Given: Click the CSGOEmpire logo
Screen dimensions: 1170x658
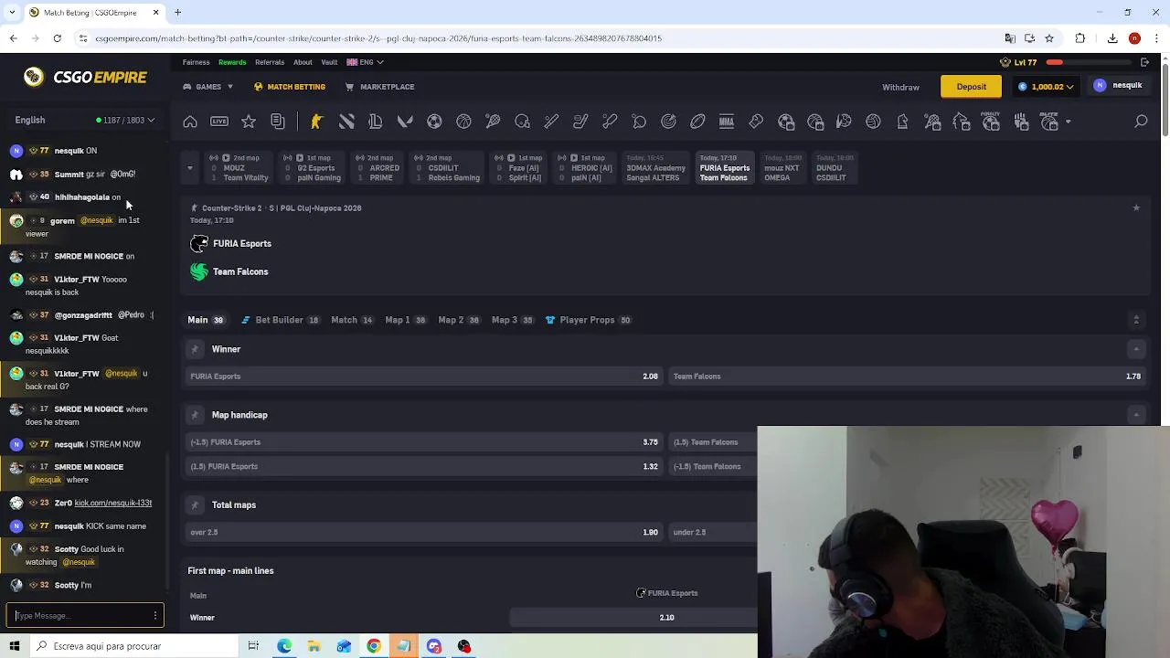Looking at the screenshot, I should pyautogui.click(x=85, y=77).
